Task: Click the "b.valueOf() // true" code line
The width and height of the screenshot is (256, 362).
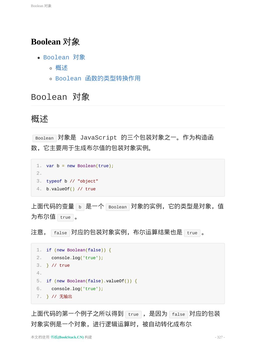Action: pyautogui.click(x=71, y=189)
